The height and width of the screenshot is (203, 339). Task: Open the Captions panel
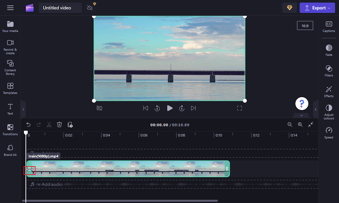coord(329,27)
